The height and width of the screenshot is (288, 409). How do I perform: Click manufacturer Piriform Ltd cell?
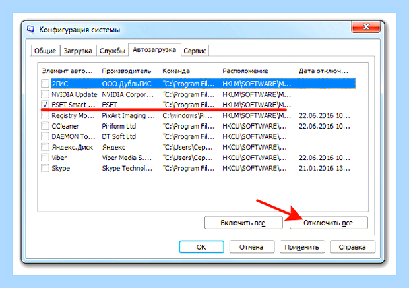coord(119,126)
